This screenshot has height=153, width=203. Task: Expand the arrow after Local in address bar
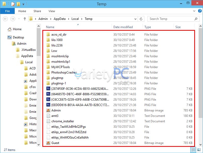click(82, 19)
